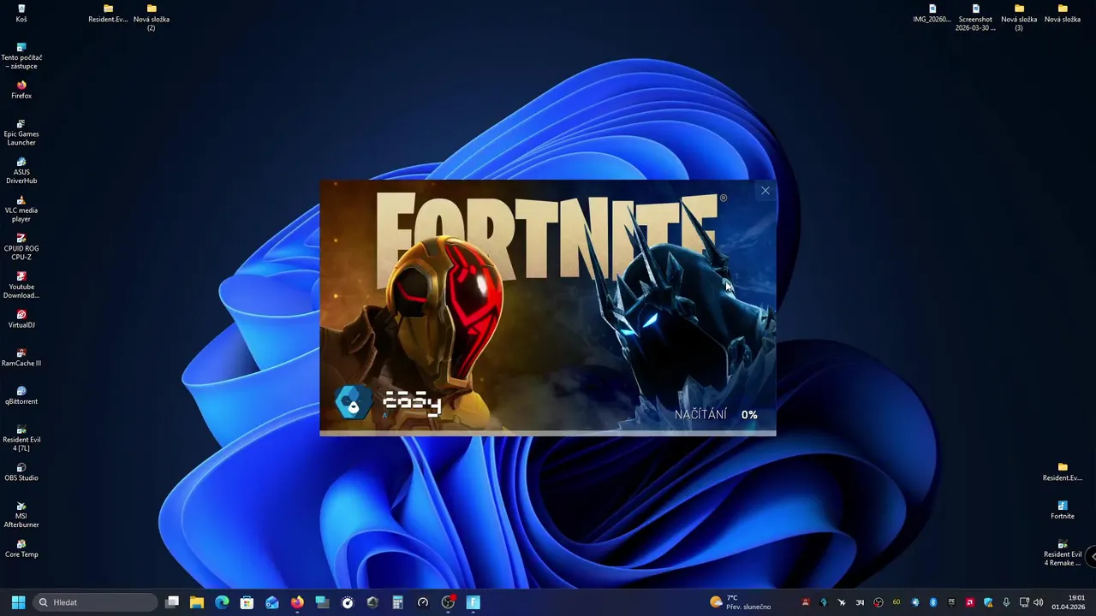Select the Youtube Downloader desktop icon
The width and height of the screenshot is (1096, 616).
(x=21, y=285)
